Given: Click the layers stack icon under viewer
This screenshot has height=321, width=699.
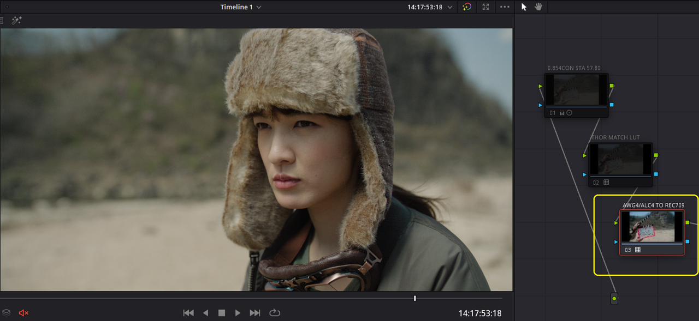Looking at the screenshot, I should [6, 313].
